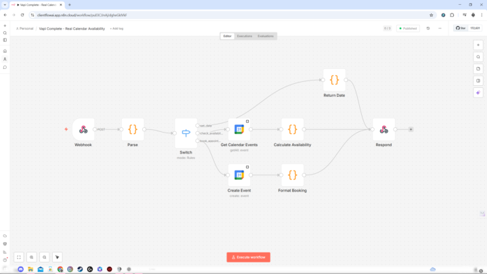Click the workflow name title
The height and width of the screenshot is (274, 487).
click(72, 28)
